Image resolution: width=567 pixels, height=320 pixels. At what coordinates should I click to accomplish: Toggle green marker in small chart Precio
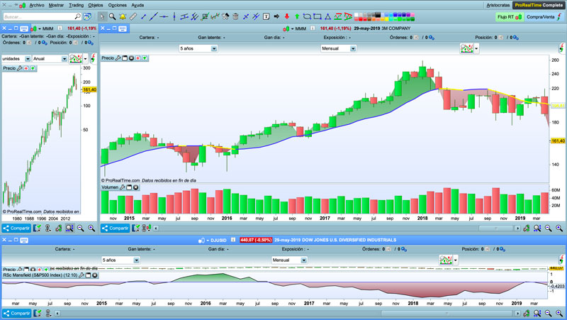coord(33,68)
